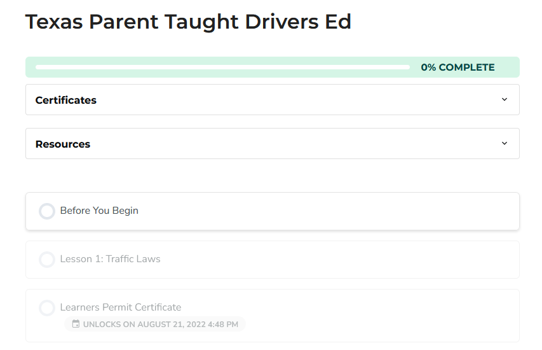Image resolution: width=542 pixels, height=350 pixels.
Task: Click empty space in the Learners Permit card
Action: point(381,316)
